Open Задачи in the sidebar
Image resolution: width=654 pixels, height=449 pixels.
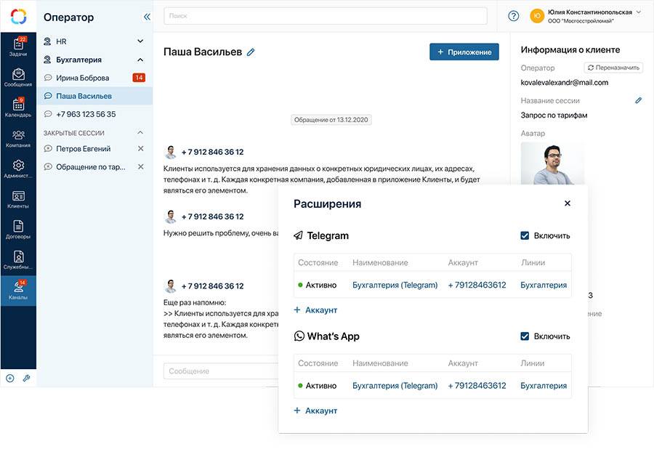18,46
